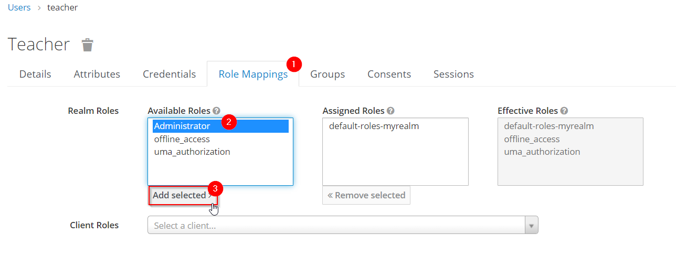This screenshot has width=676, height=255.
Task: Open the Consents tab
Action: [389, 74]
